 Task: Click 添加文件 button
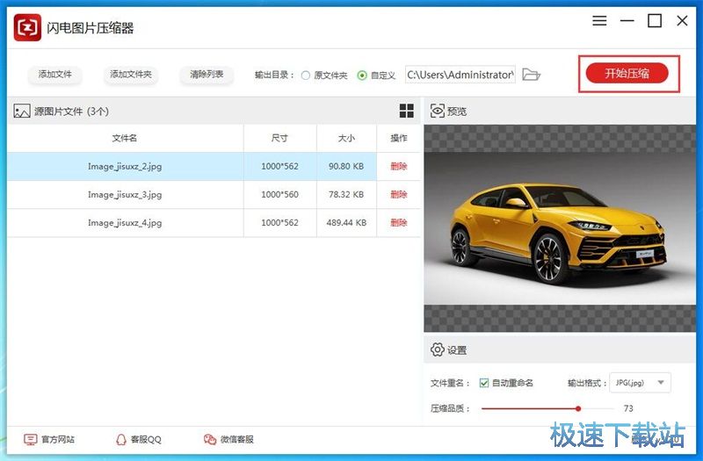point(54,75)
